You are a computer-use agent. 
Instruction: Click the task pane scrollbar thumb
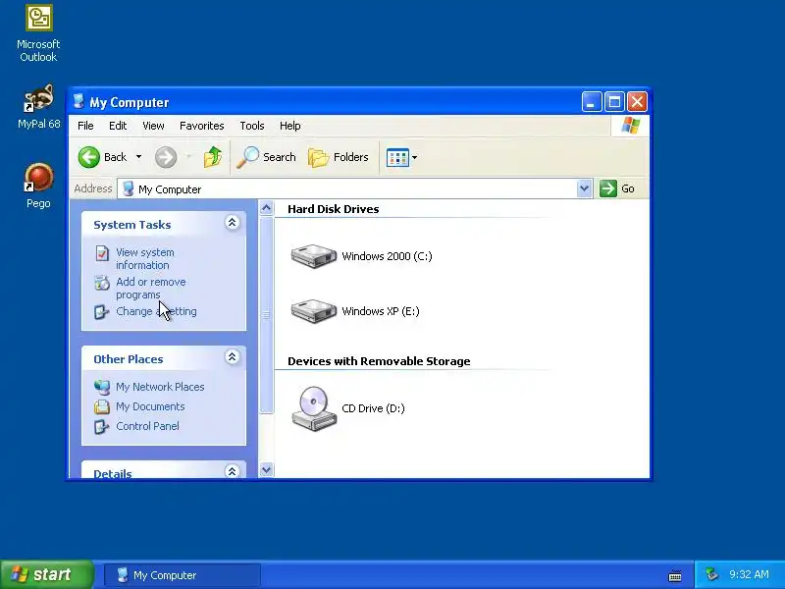[x=266, y=315]
